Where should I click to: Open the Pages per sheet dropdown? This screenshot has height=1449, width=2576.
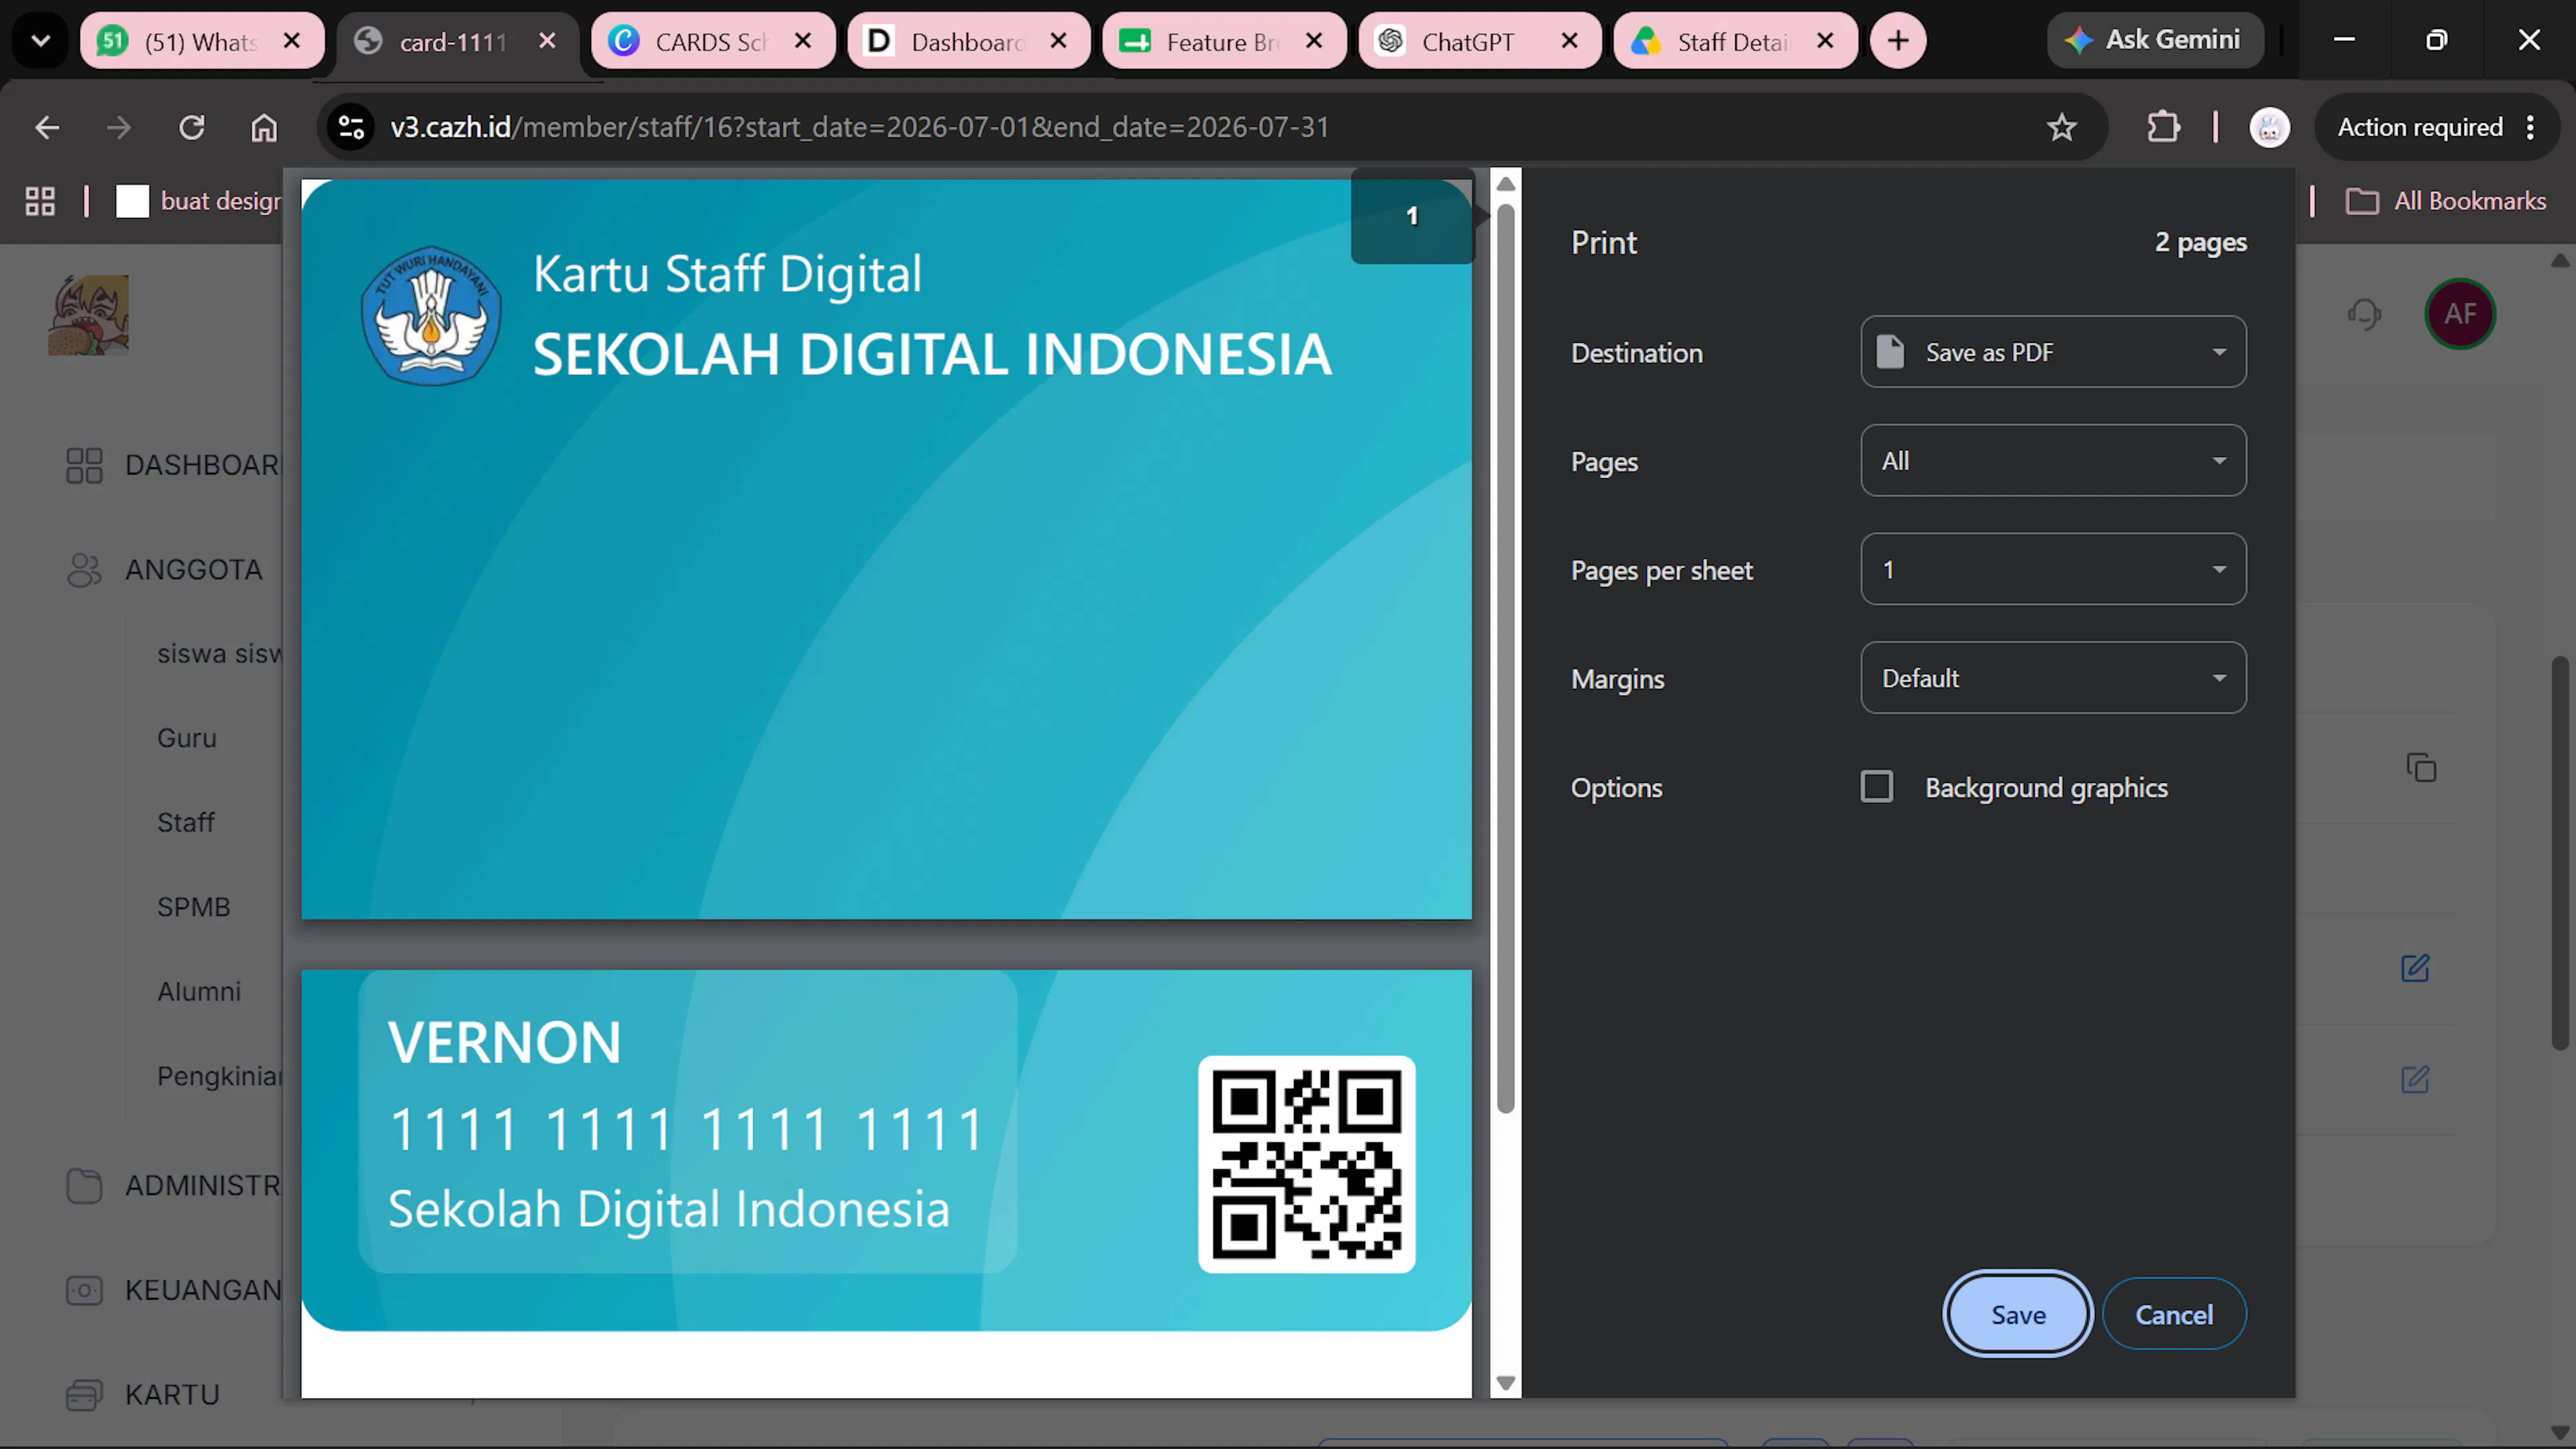click(x=2053, y=569)
